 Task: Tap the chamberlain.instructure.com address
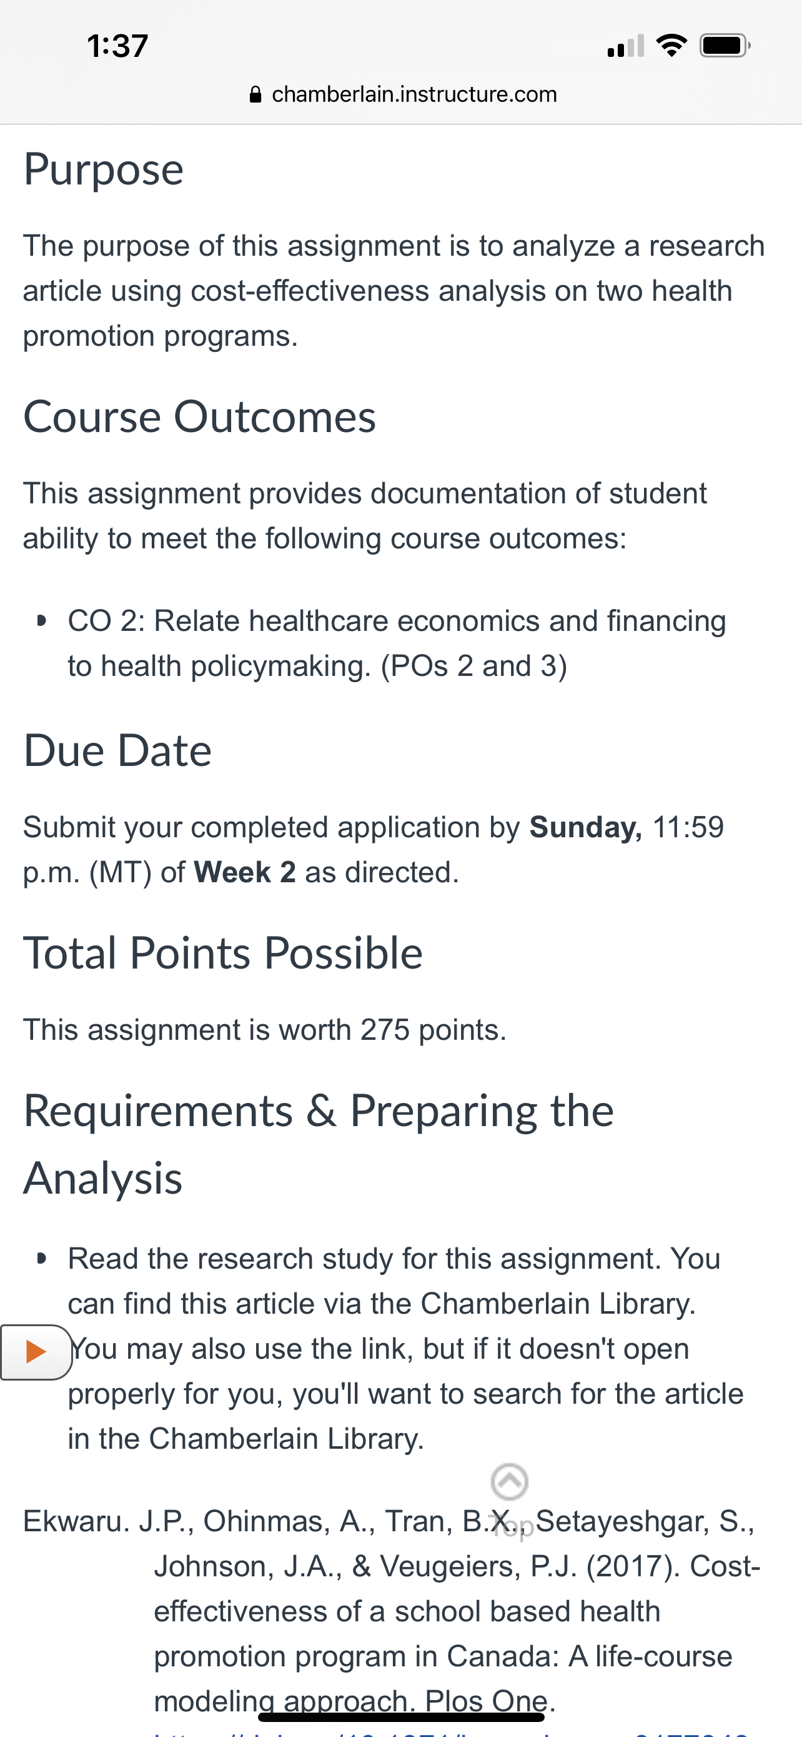[414, 94]
